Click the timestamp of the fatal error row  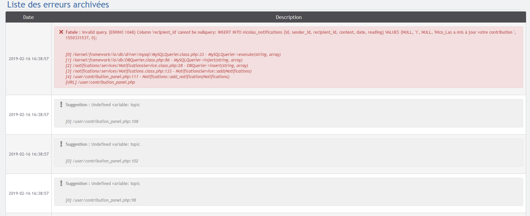pos(29,59)
